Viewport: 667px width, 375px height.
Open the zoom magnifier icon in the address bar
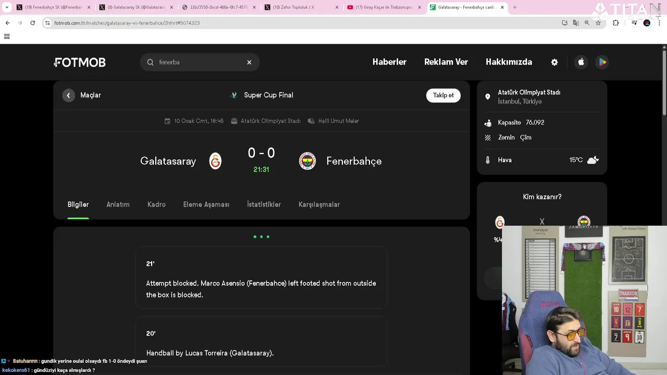point(587,23)
